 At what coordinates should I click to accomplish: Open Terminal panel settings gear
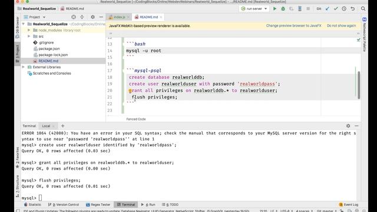click(348, 125)
